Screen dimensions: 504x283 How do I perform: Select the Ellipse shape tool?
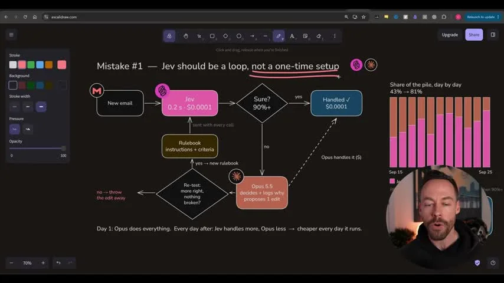(x=239, y=36)
